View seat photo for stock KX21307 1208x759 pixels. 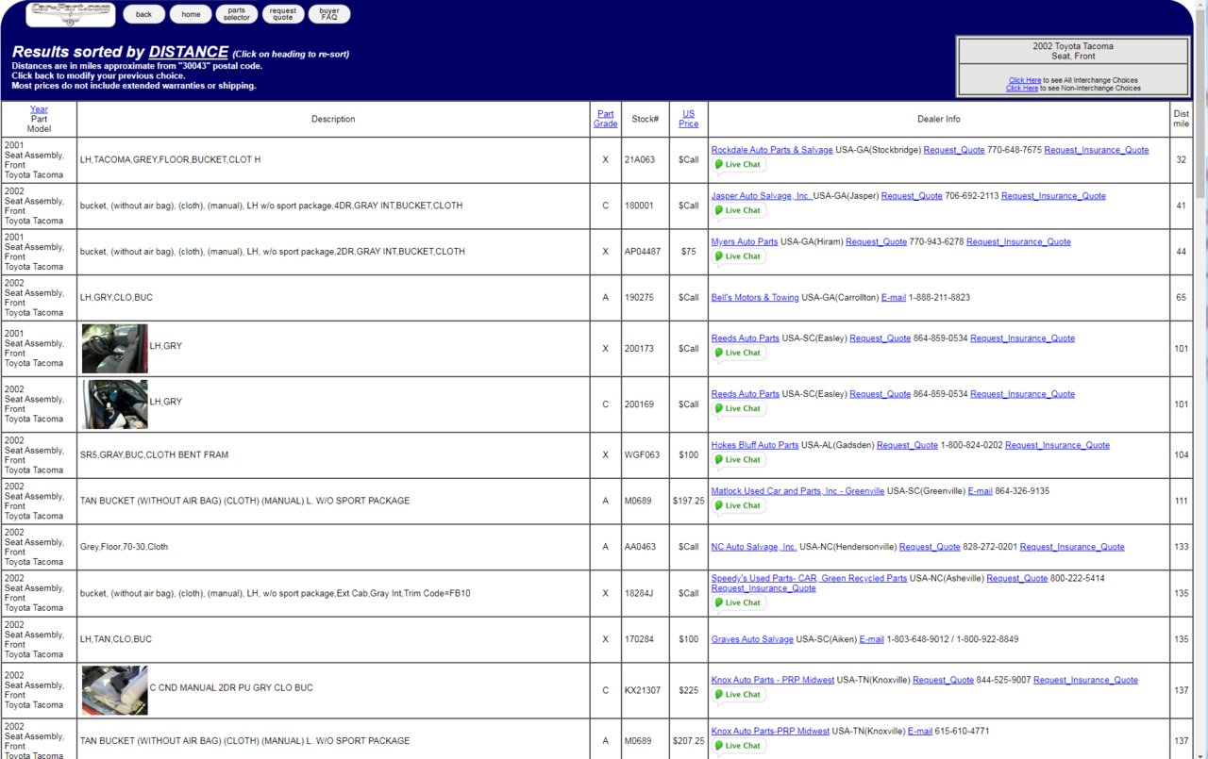coord(115,690)
